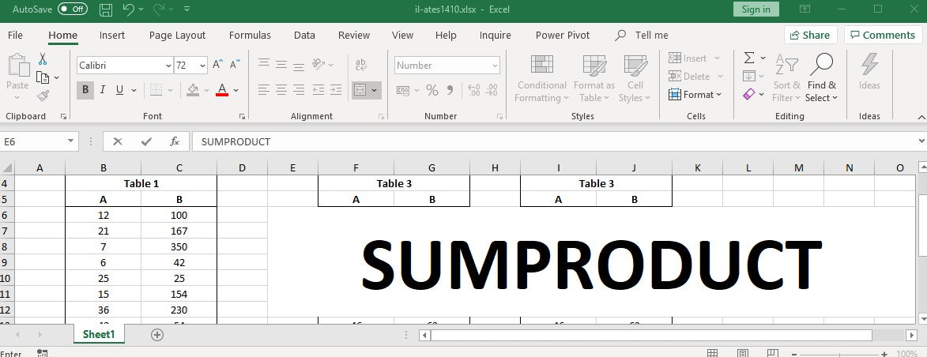Open the font size dropdown

tap(202, 66)
